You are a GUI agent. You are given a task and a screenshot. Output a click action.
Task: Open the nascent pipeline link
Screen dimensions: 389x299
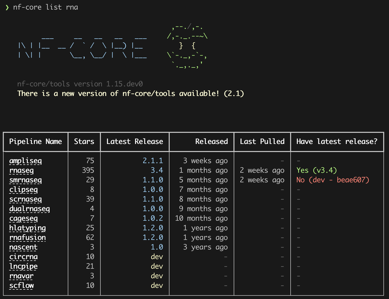[23, 247]
